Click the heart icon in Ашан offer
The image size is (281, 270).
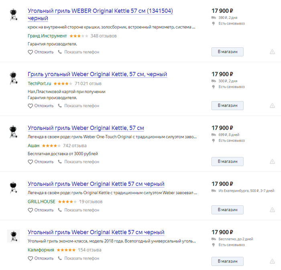[x=30, y=162]
